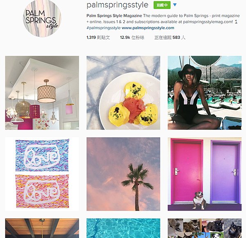Click the Palm Springs Style Magazine bio name
Screen dimensions: 246x238
click(114, 16)
